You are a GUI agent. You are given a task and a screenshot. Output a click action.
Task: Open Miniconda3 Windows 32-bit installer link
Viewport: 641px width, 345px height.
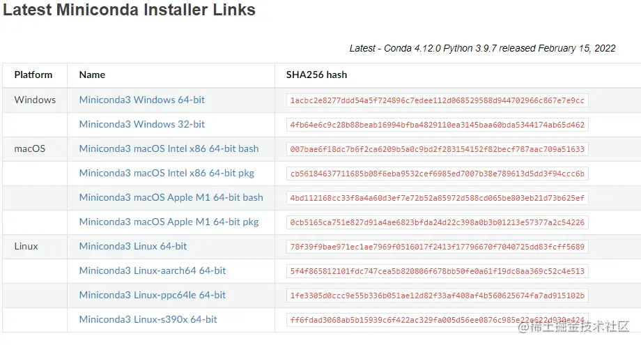pos(142,124)
